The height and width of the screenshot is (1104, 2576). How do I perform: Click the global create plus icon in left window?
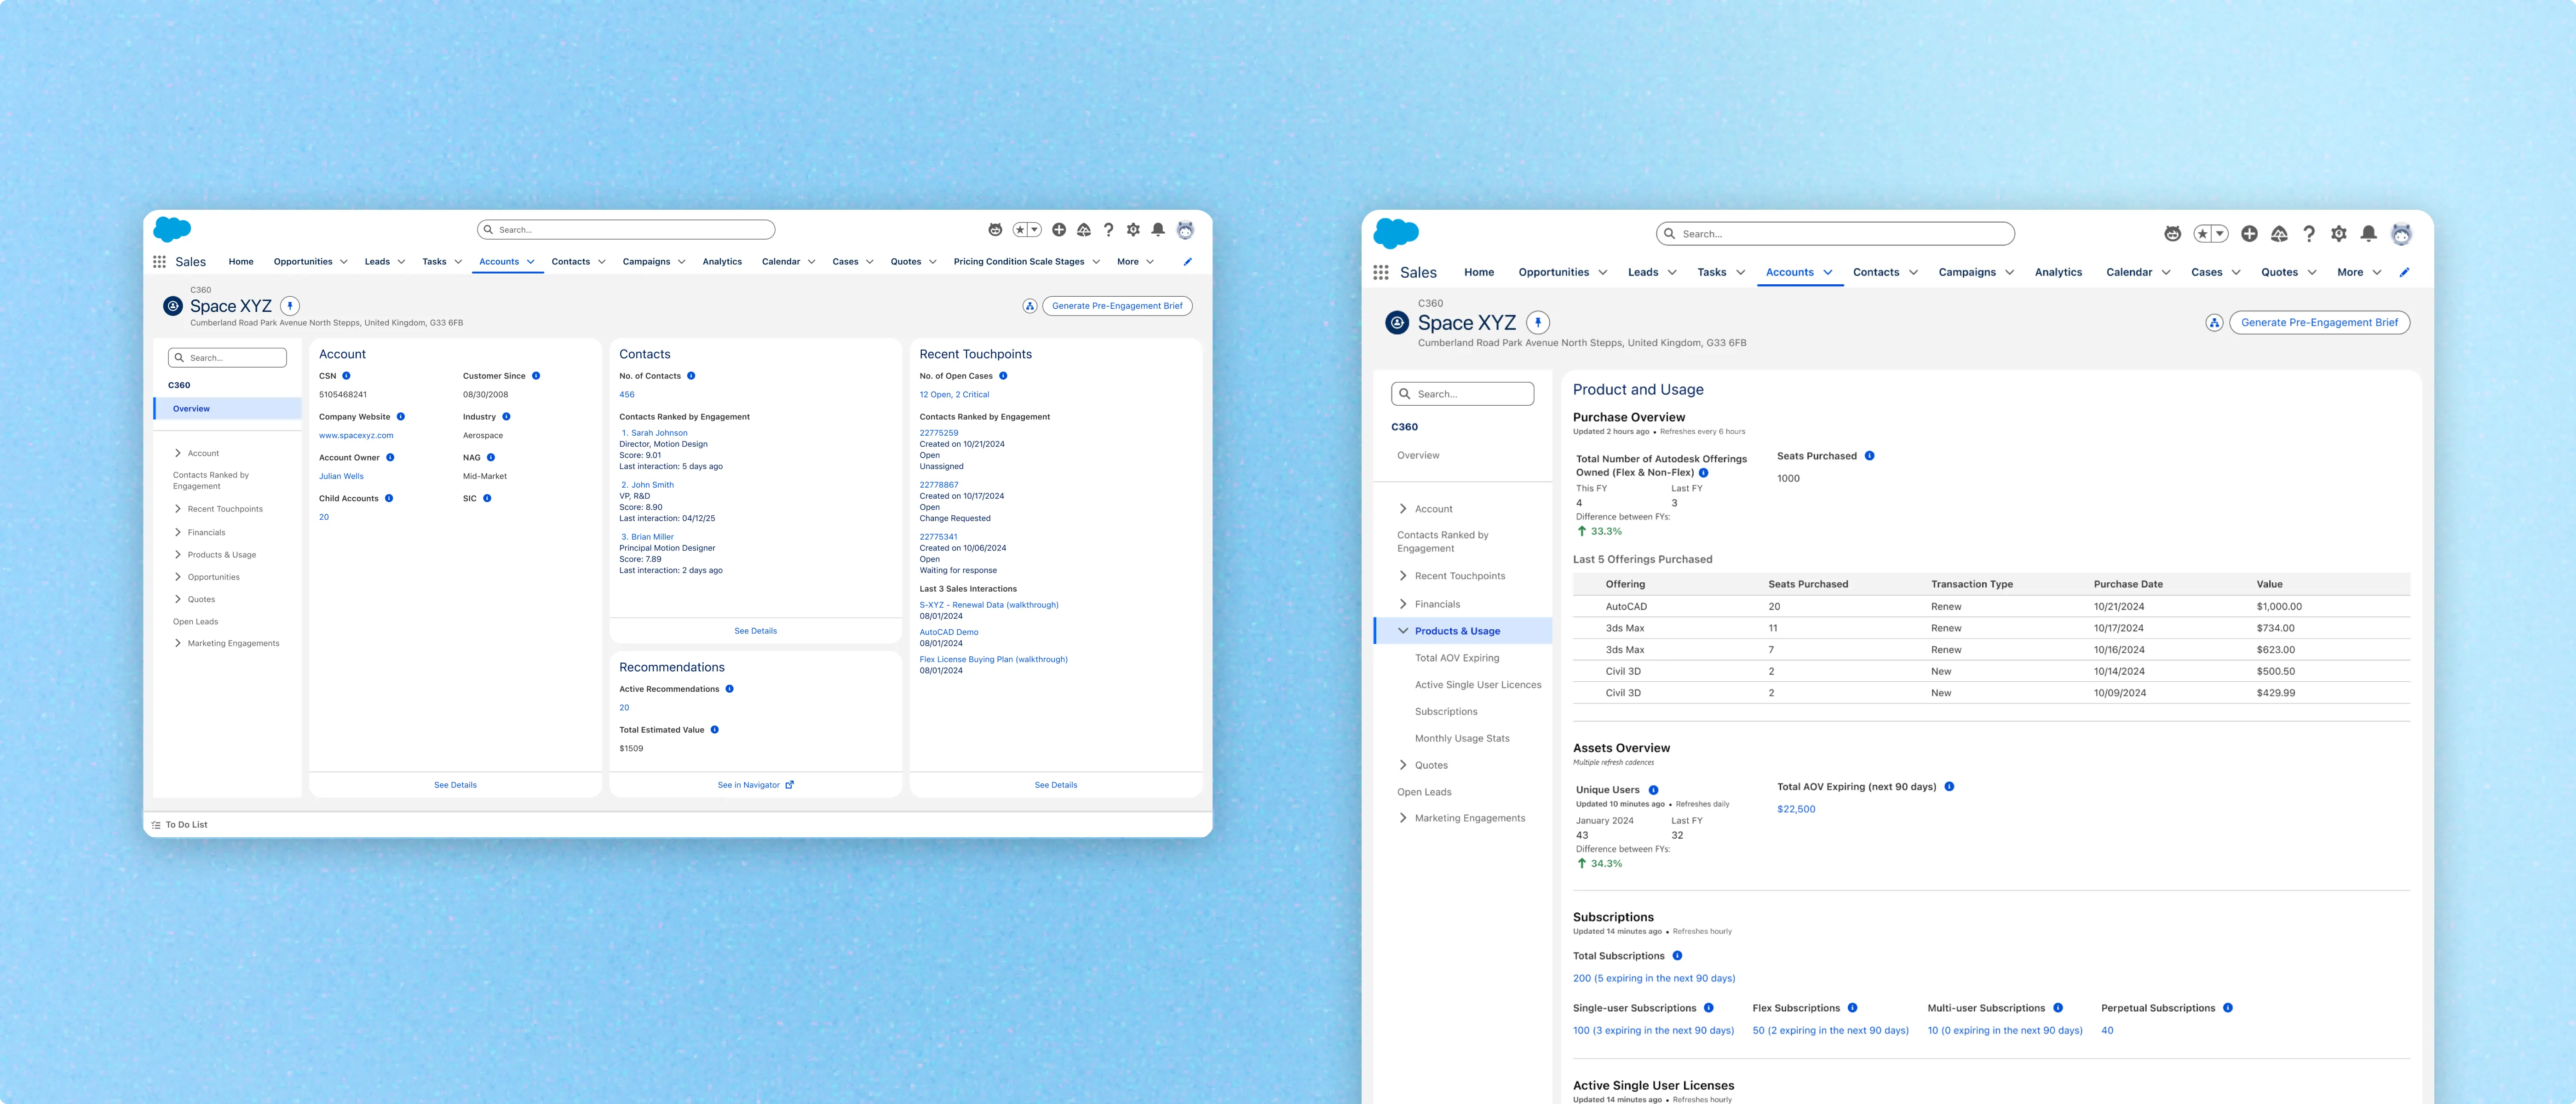point(1059,230)
